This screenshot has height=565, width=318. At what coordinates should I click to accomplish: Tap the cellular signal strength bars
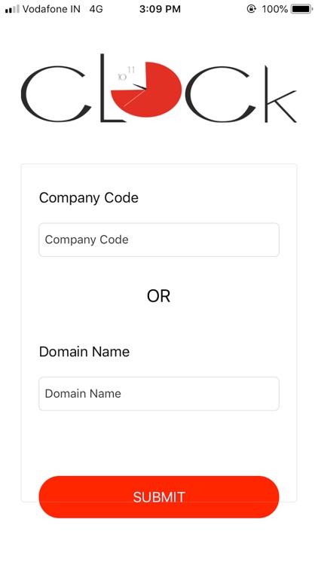tap(12, 9)
